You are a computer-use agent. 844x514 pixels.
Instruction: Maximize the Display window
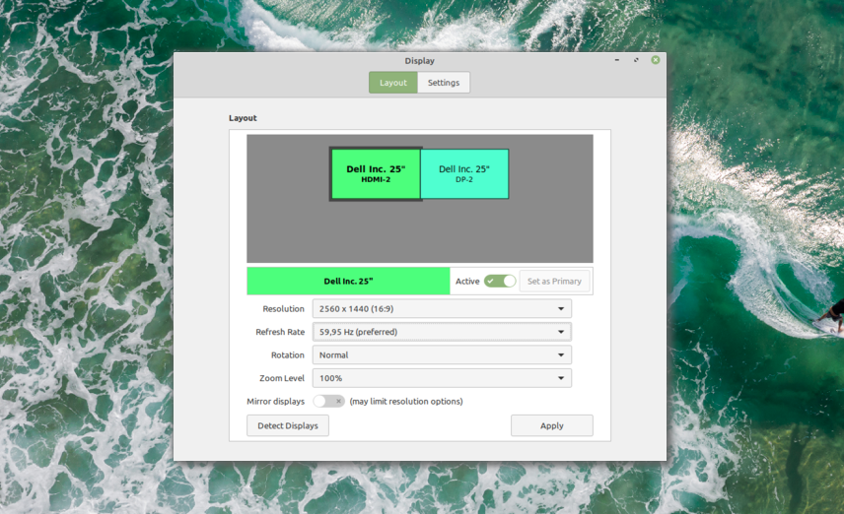pos(637,60)
